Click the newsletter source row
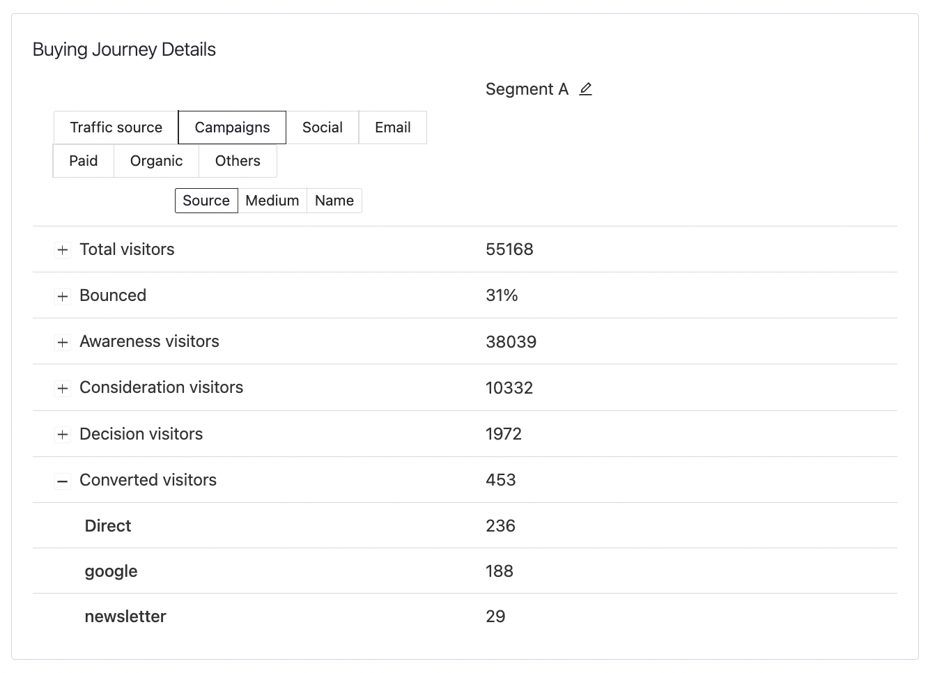This screenshot has height=673, width=928. tap(125, 617)
